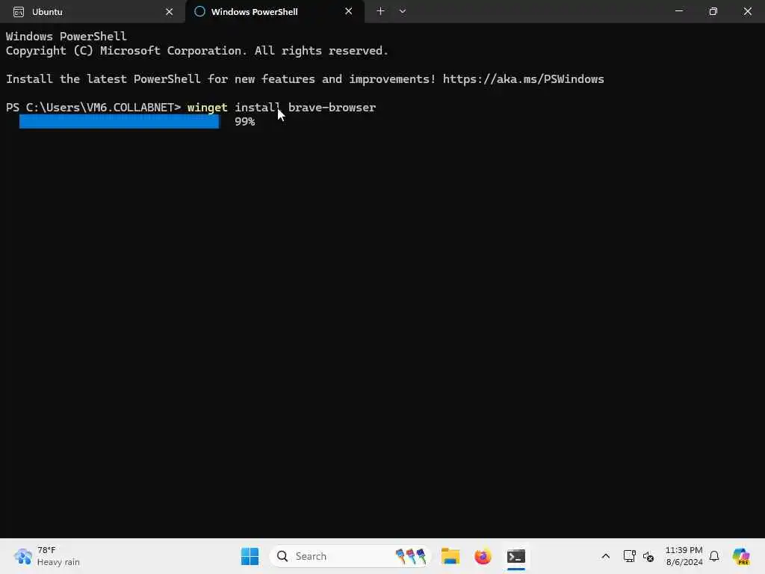This screenshot has height=574, width=765.
Task: Close the Ubuntu tab
Action: 170,12
